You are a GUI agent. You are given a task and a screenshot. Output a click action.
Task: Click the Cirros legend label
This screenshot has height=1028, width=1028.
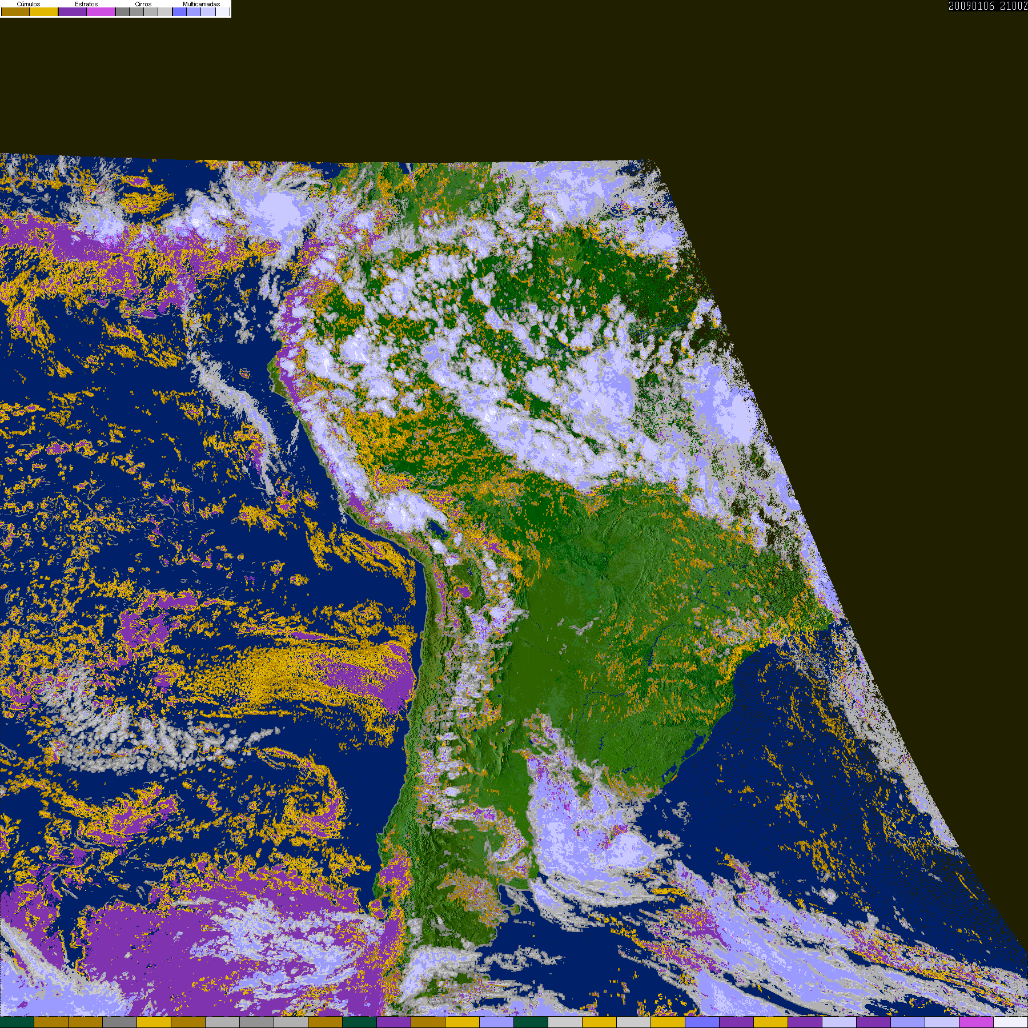[x=143, y=4]
